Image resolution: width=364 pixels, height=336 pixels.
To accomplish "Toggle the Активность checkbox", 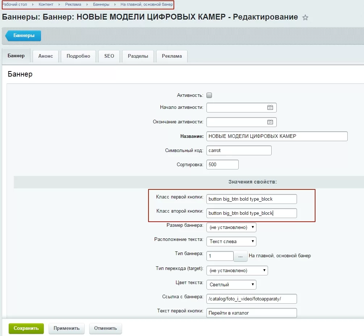I will tap(209, 95).
